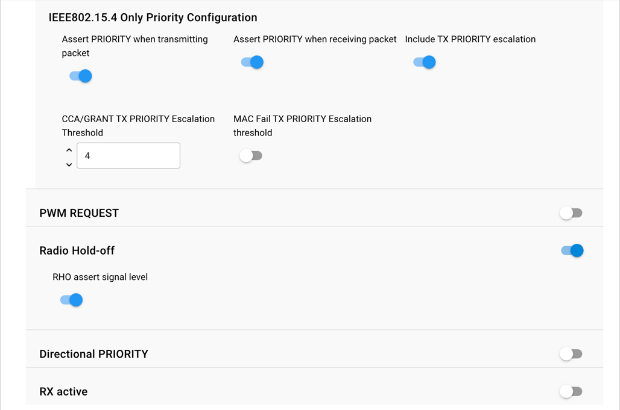Click the Directional PRIORITY section title
Image resolution: width=620 pixels, height=410 pixels.
[x=93, y=354]
